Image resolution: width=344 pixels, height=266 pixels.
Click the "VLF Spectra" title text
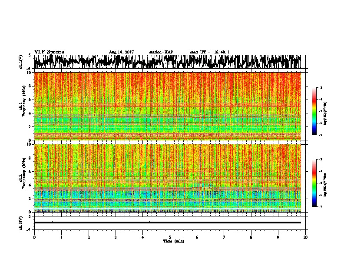click(49, 52)
